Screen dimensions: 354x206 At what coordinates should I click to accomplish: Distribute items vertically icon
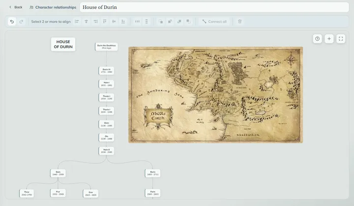coord(147,22)
